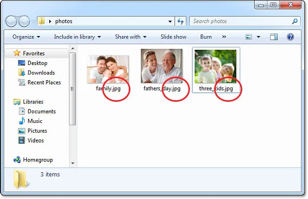Click the Recent Places icon
The height and width of the screenshot is (199, 308).
click(x=22, y=82)
